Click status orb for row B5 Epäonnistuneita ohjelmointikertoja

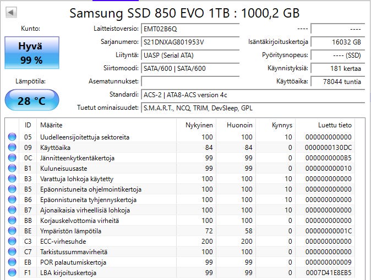[12, 189]
